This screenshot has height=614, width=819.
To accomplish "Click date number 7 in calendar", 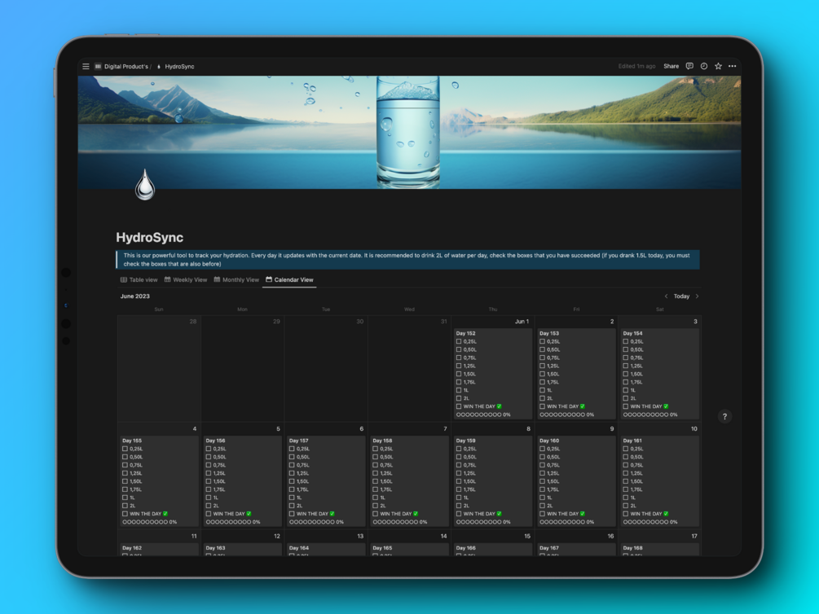I will [x=445, y=428].
